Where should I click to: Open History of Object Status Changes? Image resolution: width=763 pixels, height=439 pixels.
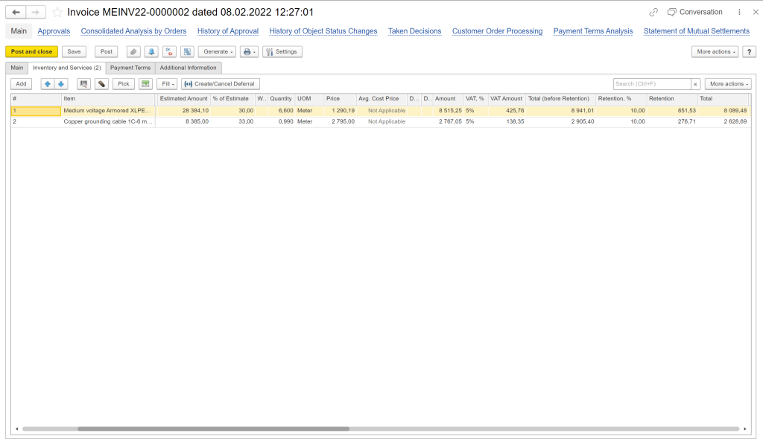[323, 31]
